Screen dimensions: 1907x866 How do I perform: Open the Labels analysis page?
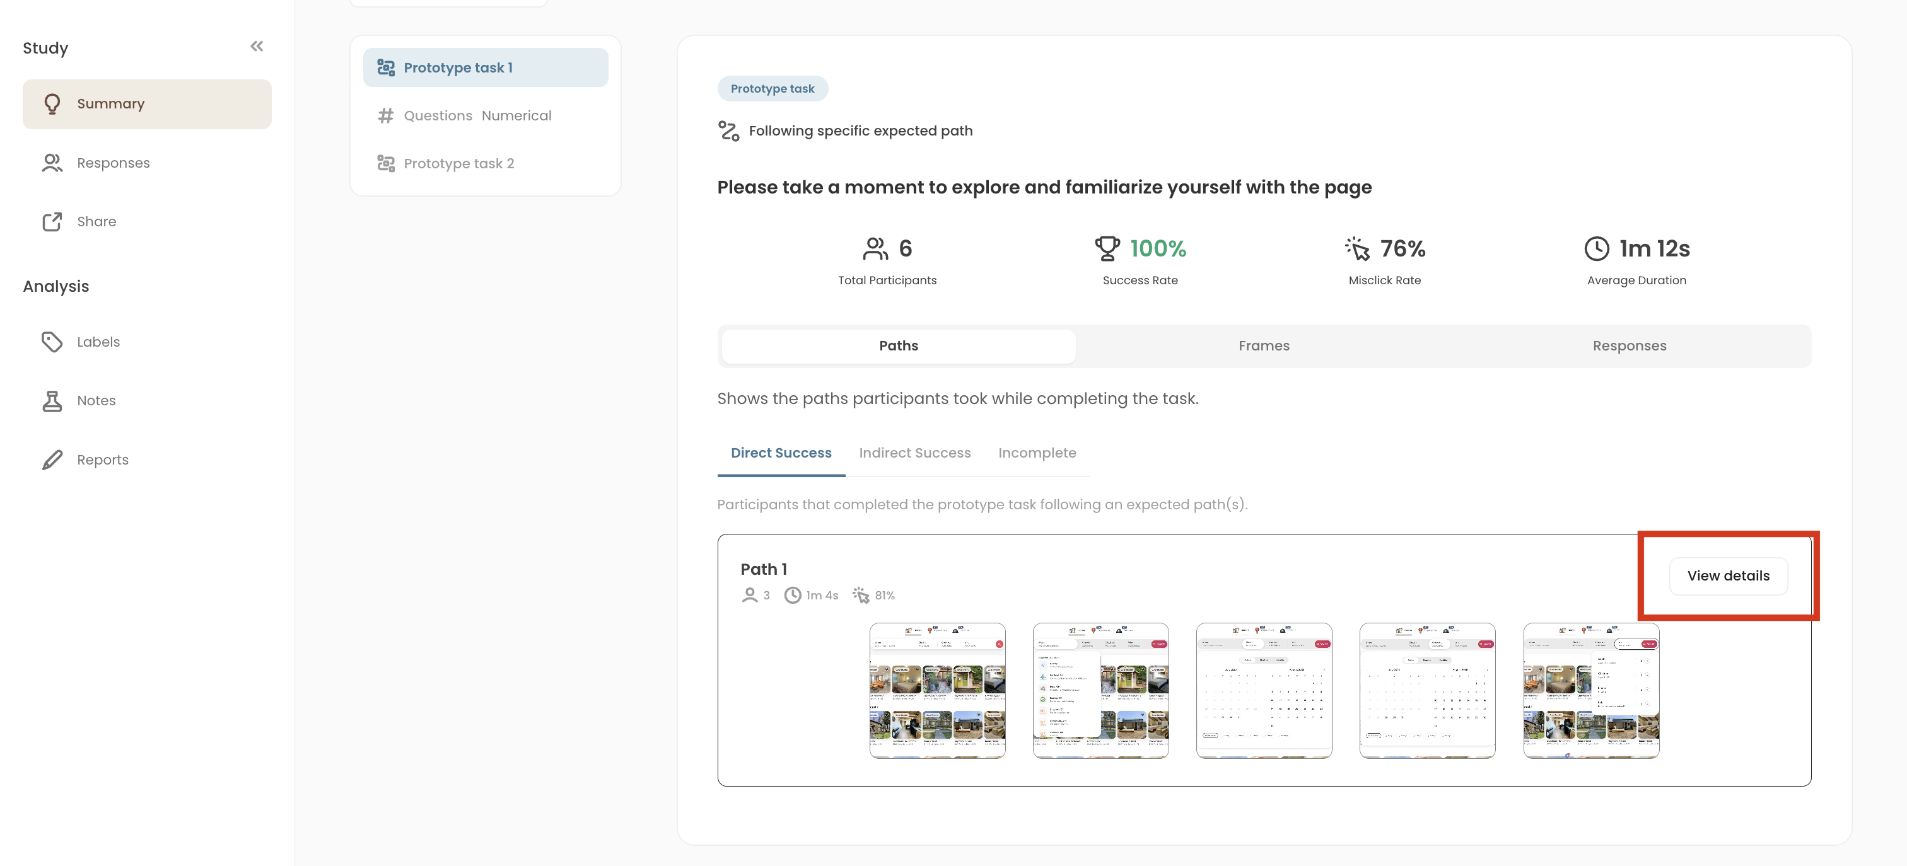(x=146, y=341)
